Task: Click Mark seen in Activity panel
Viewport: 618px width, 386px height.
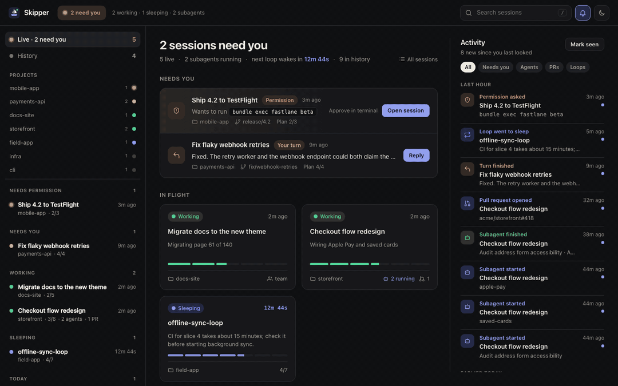Action: point(584,45)
